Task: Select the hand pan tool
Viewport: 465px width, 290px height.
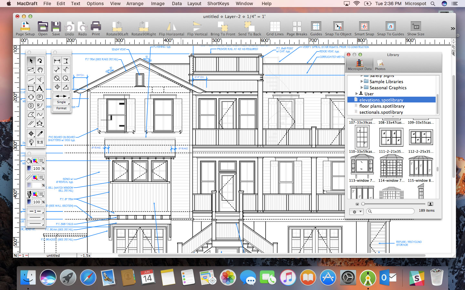Action: (40, 70)
